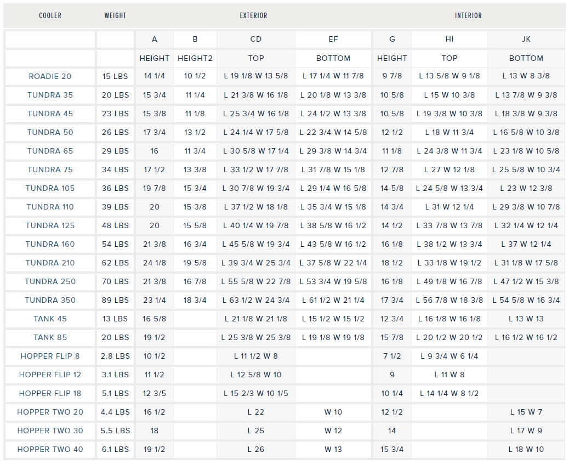Open the TUNDRA 350 cooler link
This screenshot has width=569, height=464.
tap(50, 300)
